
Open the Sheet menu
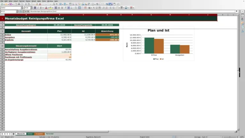point(34,1)
